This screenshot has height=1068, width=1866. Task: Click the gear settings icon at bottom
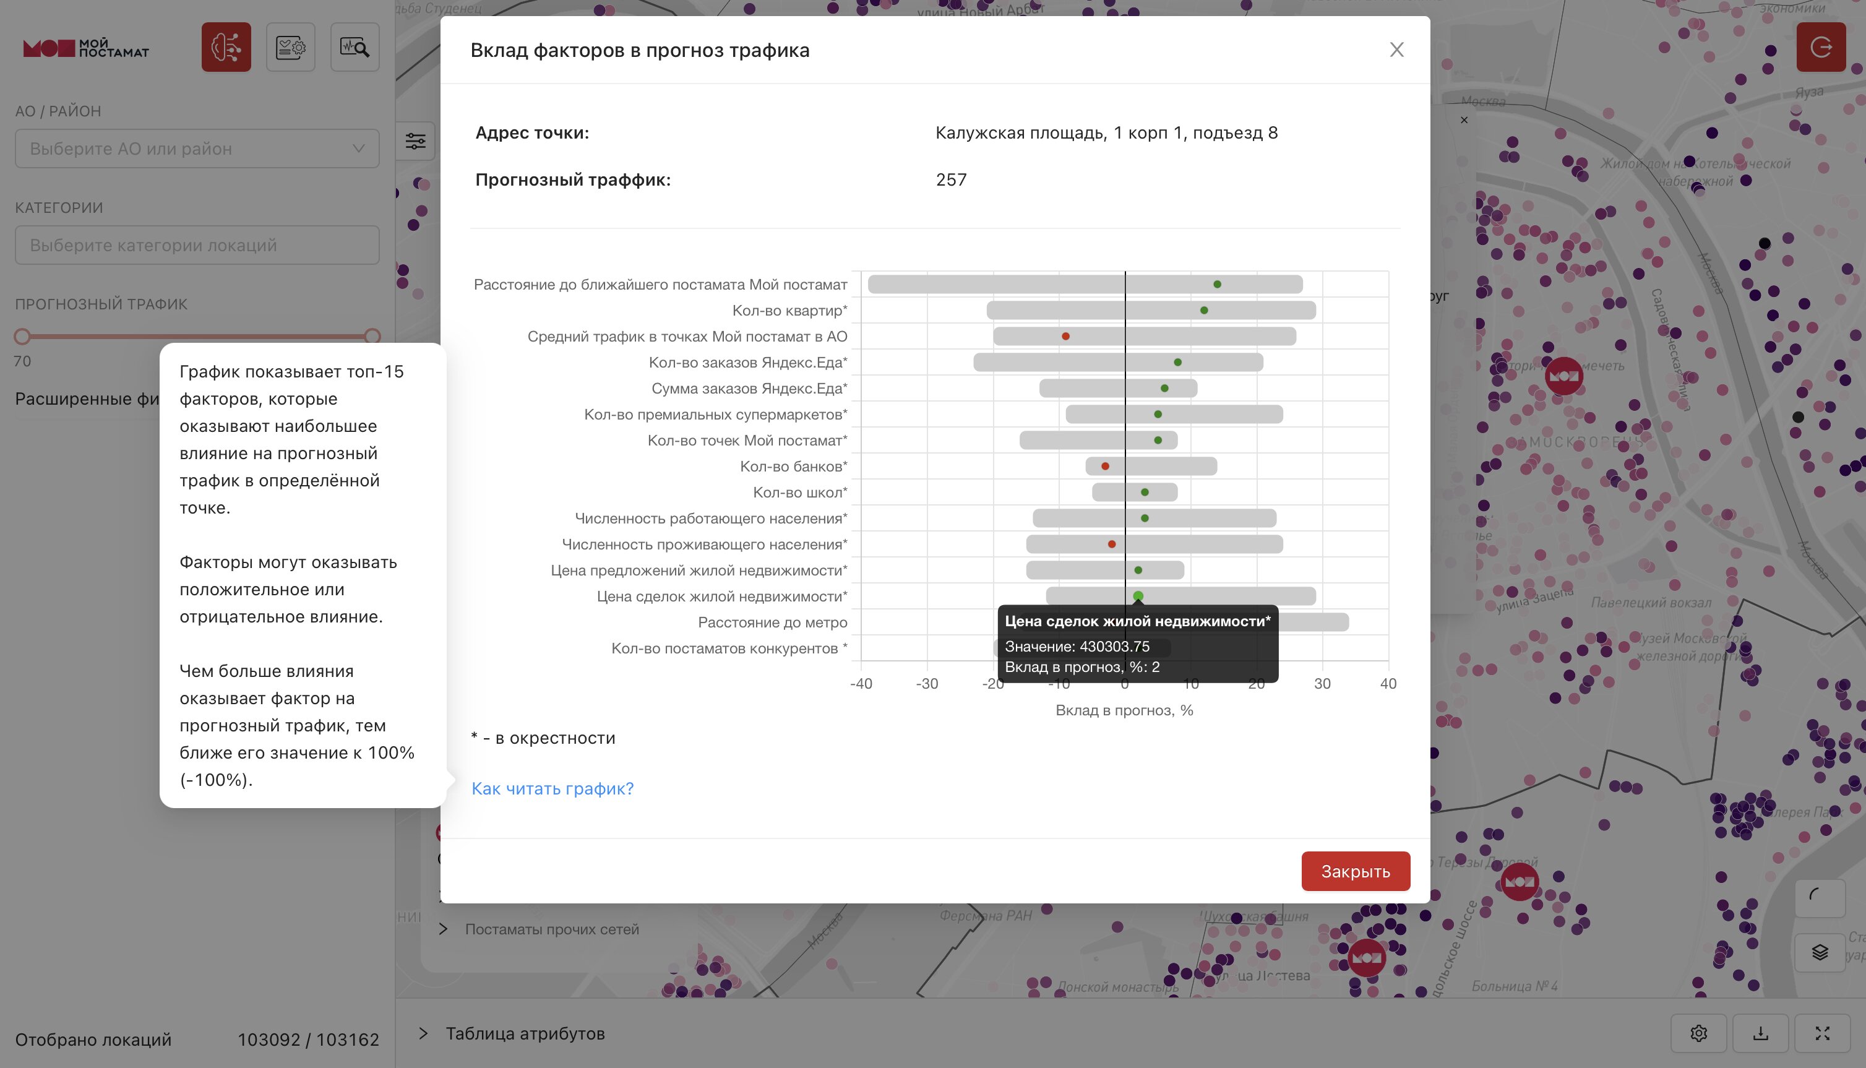click(1698, 1033)
